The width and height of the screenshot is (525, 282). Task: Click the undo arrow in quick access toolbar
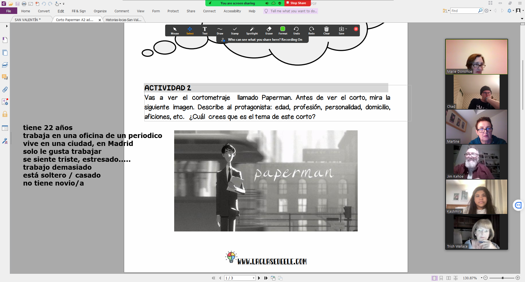click(x=44, y=4)
